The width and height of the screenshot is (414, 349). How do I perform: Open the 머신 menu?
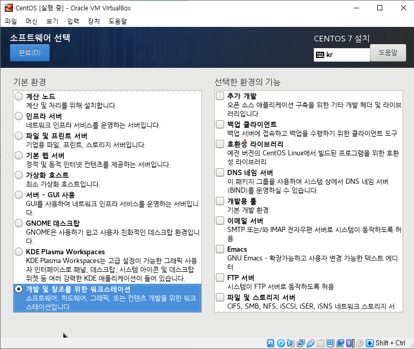(x=32, y=21)
